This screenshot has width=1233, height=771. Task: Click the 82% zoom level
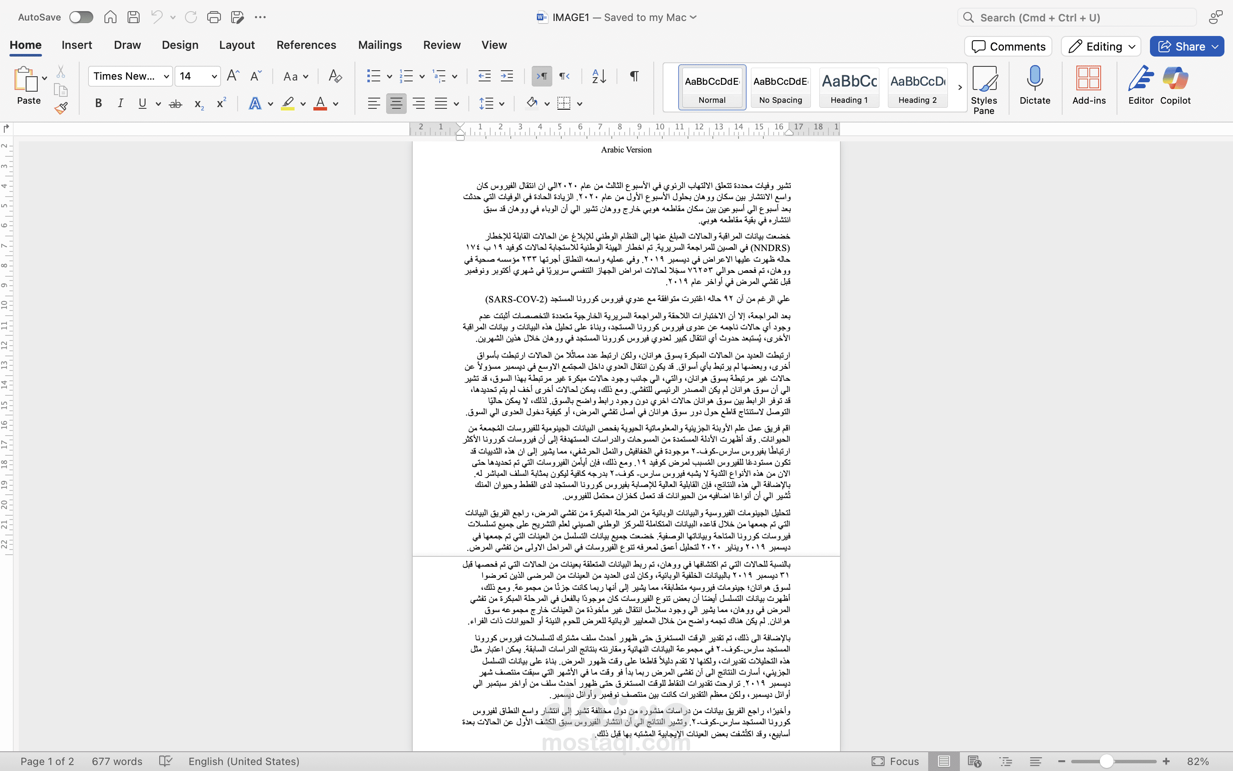1198,761
